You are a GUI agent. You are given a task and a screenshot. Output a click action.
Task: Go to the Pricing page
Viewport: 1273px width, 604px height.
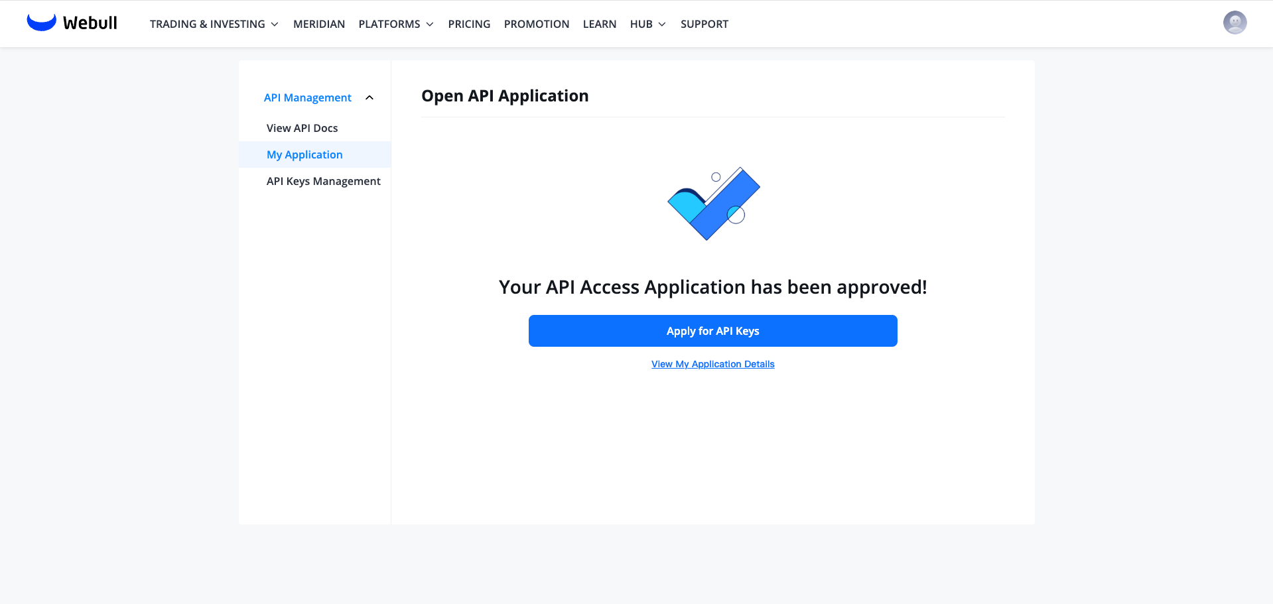[469, 24]
